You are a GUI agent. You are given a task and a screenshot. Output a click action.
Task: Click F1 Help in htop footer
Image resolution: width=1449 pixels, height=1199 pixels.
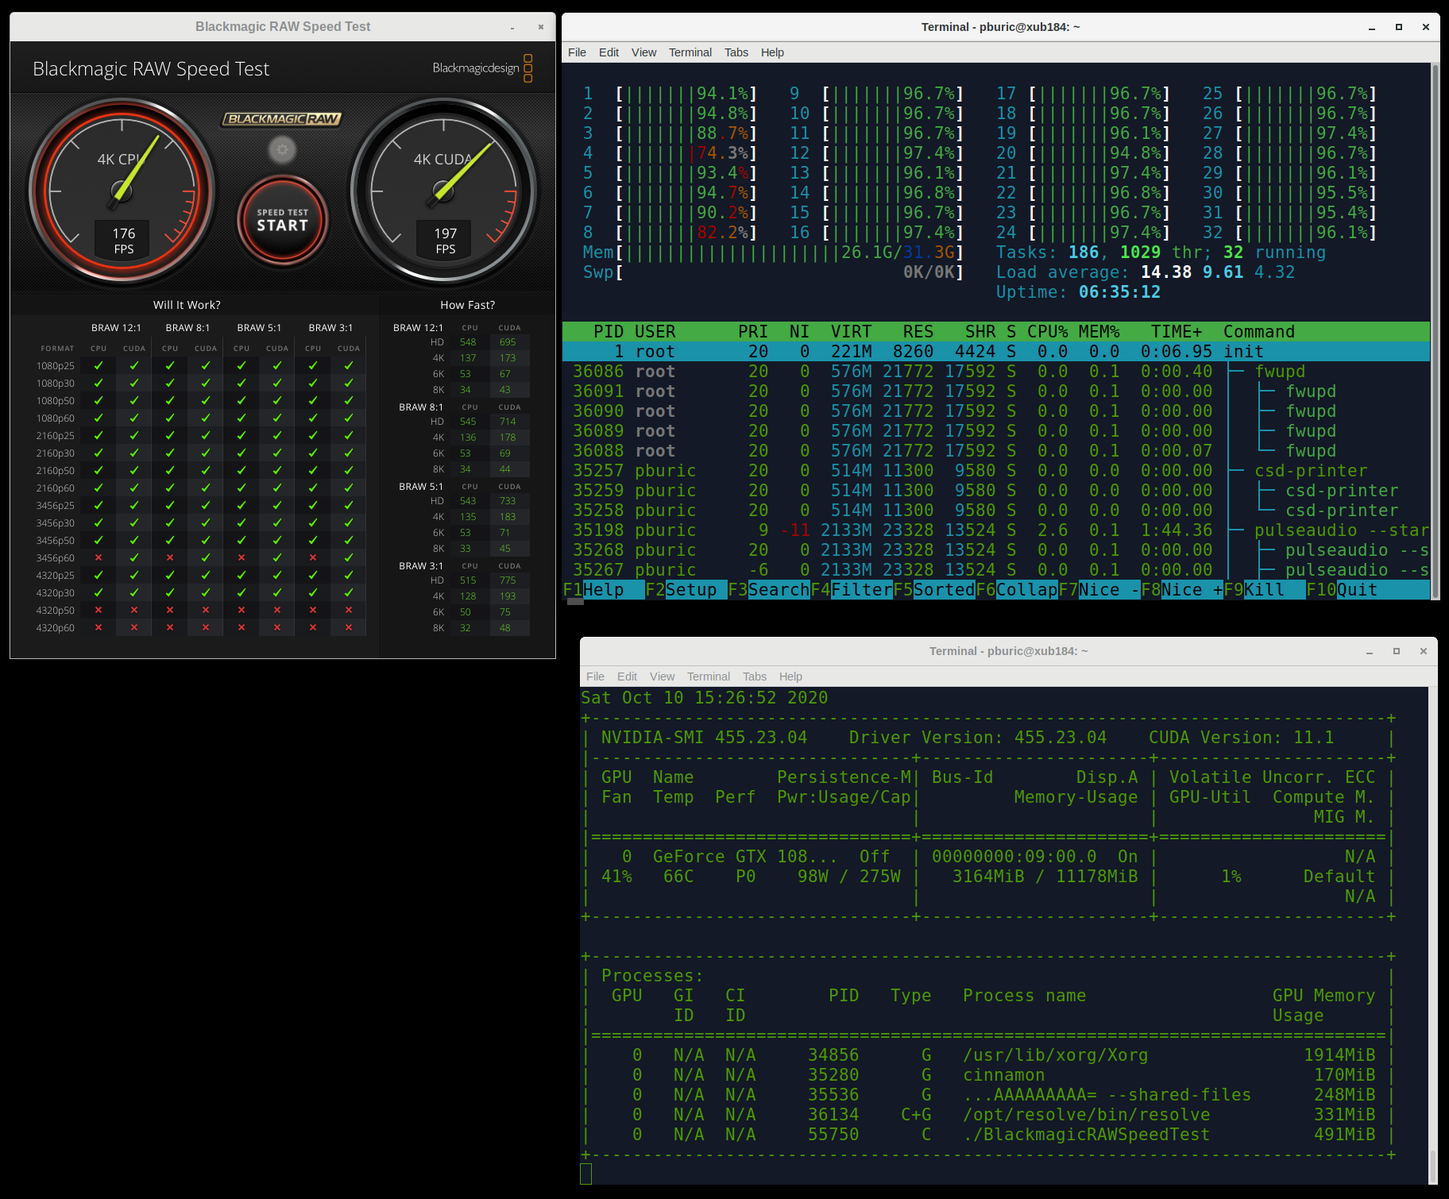[603, 590]
